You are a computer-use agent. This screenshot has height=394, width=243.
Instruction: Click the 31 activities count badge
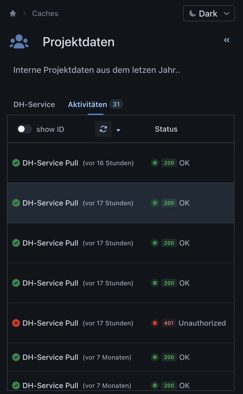(116, 104)
